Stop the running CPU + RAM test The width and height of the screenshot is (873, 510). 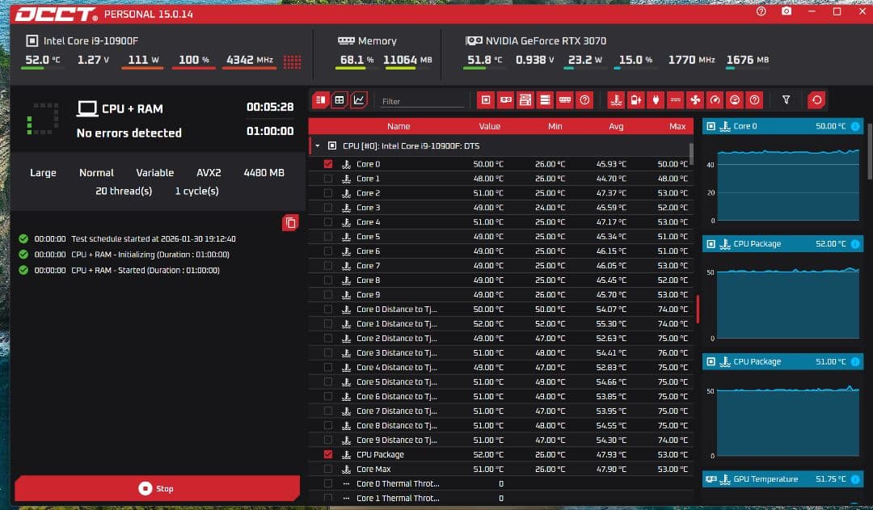pos(156,488)
